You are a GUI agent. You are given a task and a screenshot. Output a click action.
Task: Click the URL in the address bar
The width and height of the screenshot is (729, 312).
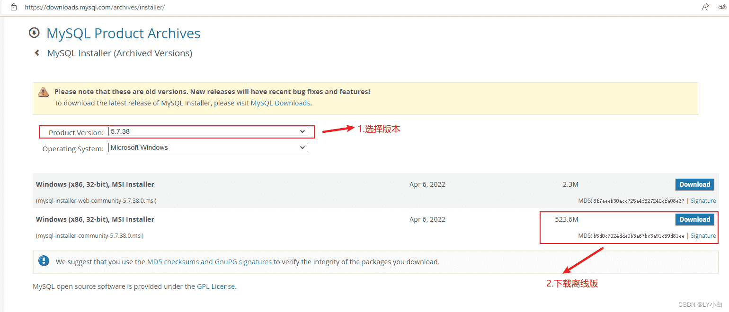coord(95,7)
